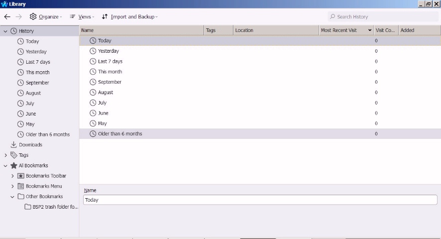Expand the Tags tree node

5,155
